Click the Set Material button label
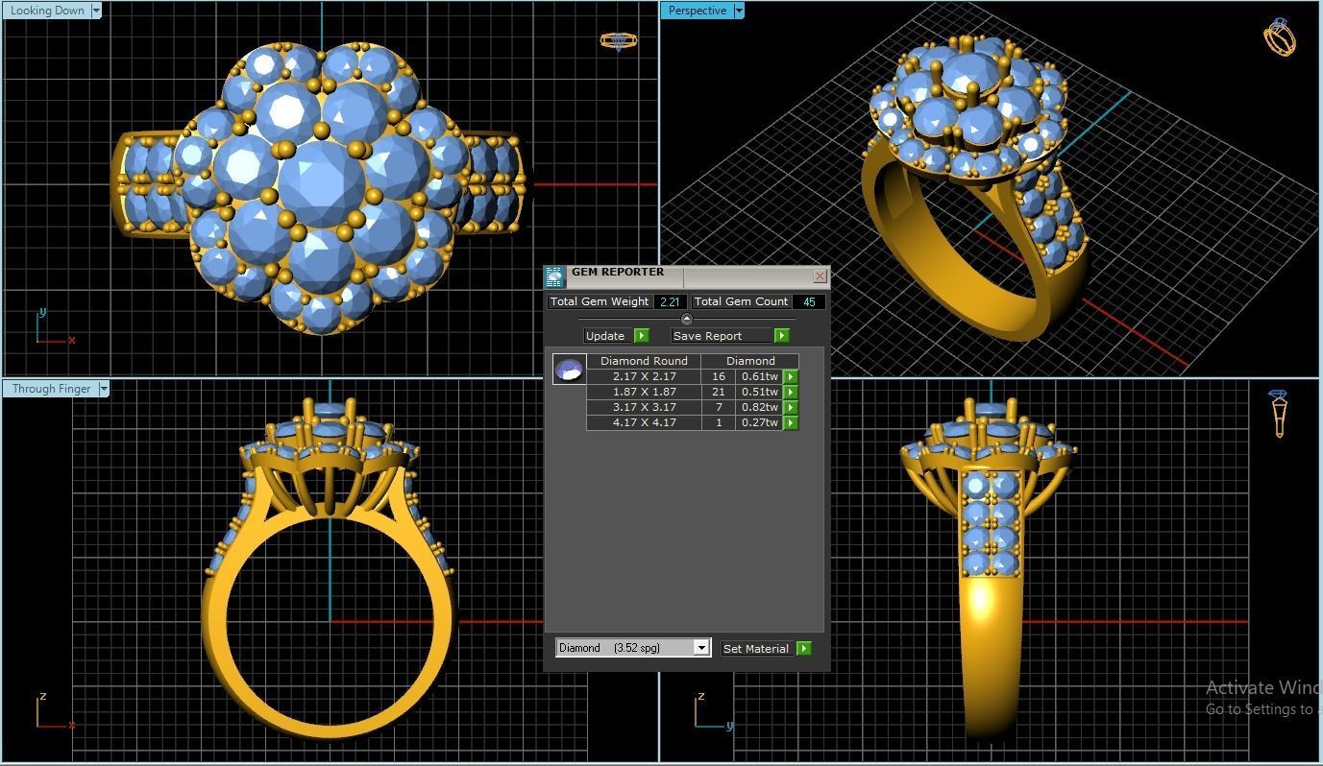Viewport: 1323px width, 766px height. coord(756,649)
